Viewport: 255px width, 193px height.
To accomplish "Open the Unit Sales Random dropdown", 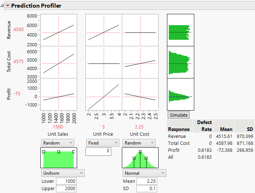I will (x=58, y=143).
